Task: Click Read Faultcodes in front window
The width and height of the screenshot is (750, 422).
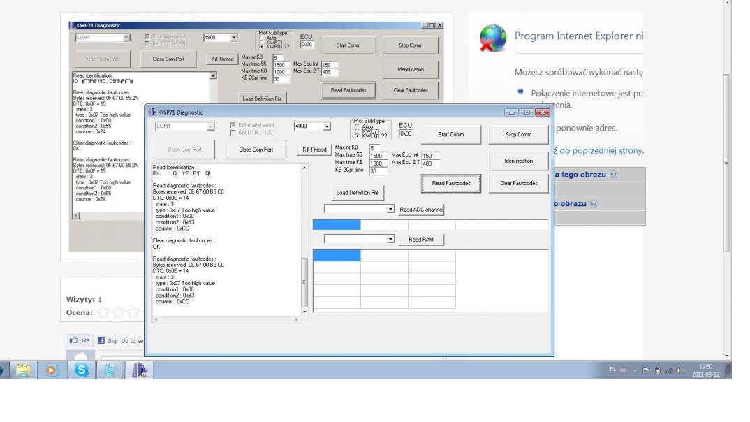Action: [x=451, y=183]
